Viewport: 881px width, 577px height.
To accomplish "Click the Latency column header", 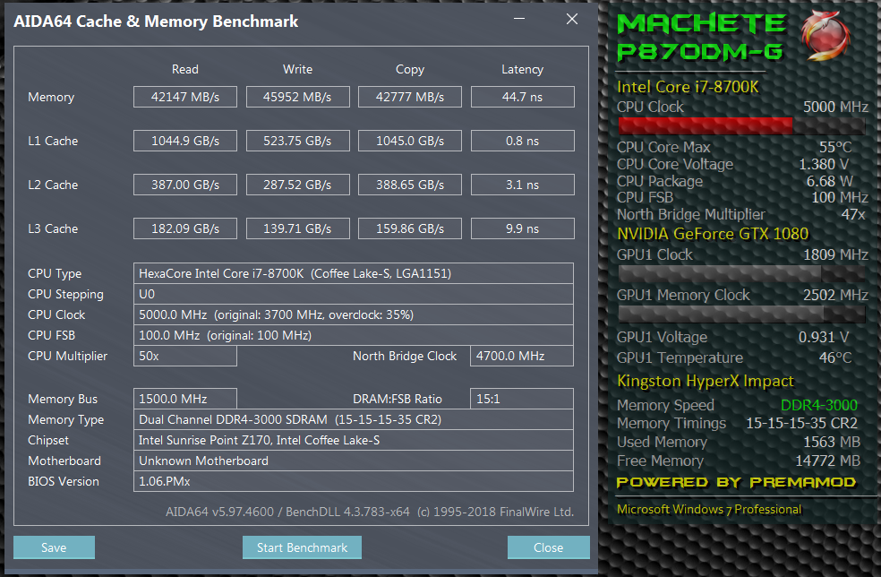I will [x=523, y=70].
